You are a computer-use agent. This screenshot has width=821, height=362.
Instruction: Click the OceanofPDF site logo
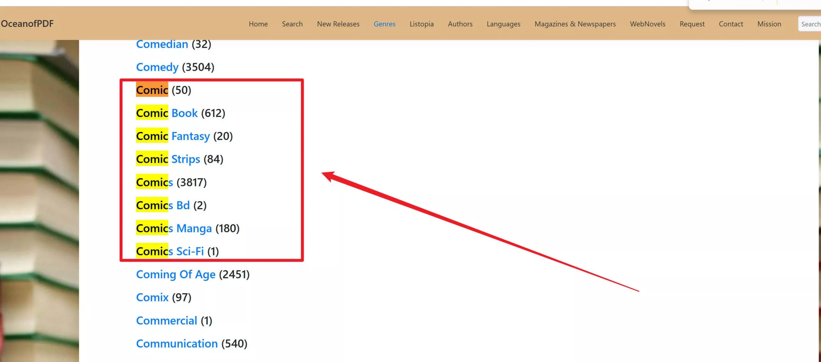27,24
